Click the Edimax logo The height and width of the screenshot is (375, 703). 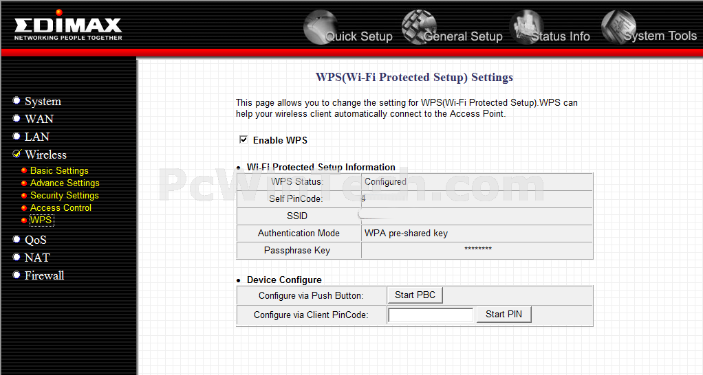(x=67, y=25)
